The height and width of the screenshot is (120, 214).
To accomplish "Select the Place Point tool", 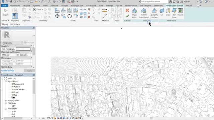I will coord(134,13).
